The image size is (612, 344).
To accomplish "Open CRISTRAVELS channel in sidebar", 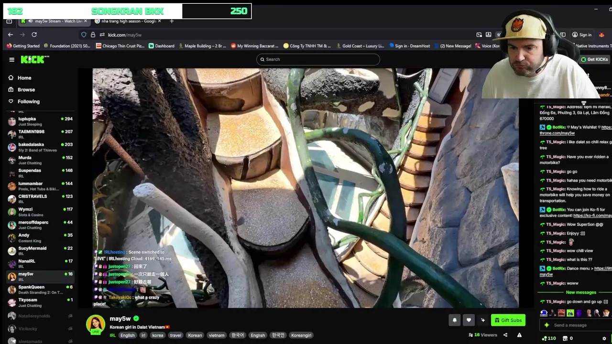I will pyautogui.click(x=40, y=199).
